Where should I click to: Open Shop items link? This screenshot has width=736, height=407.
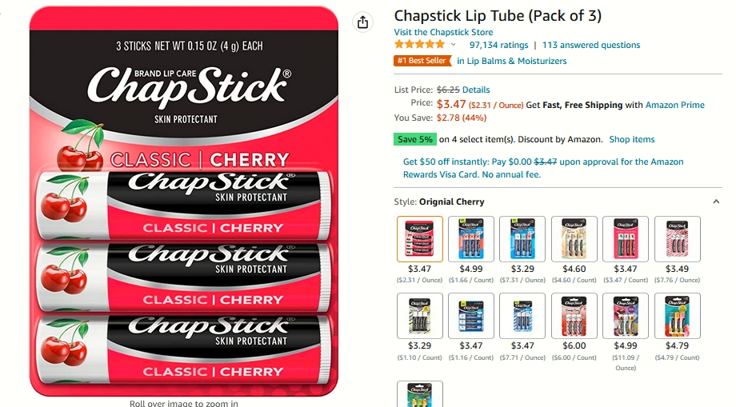pyautogui.click(x=631, y=139)
